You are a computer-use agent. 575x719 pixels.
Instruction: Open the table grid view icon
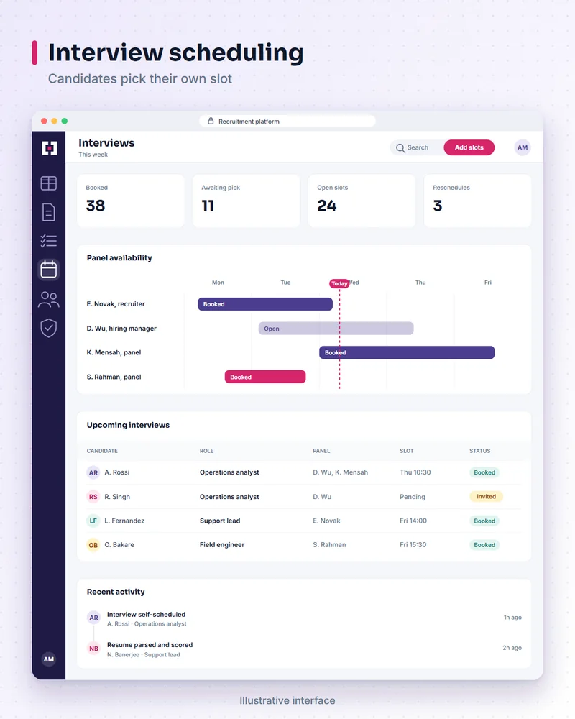click(x=49, y=183)
